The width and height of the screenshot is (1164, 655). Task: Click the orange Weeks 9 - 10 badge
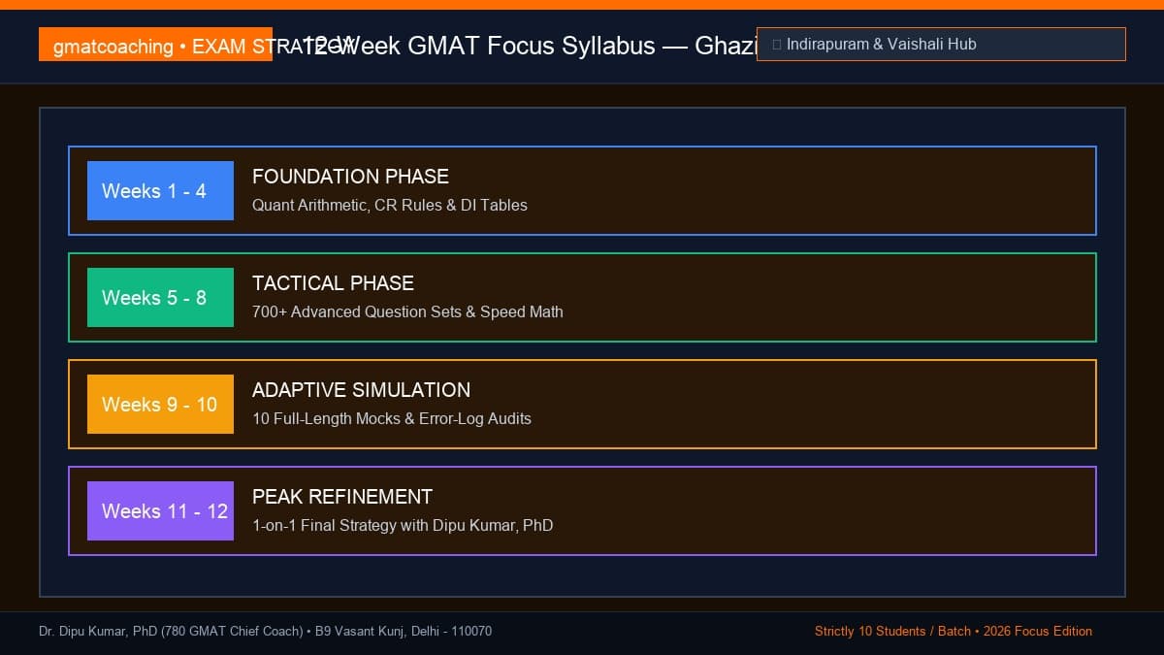tap(160, 405)
